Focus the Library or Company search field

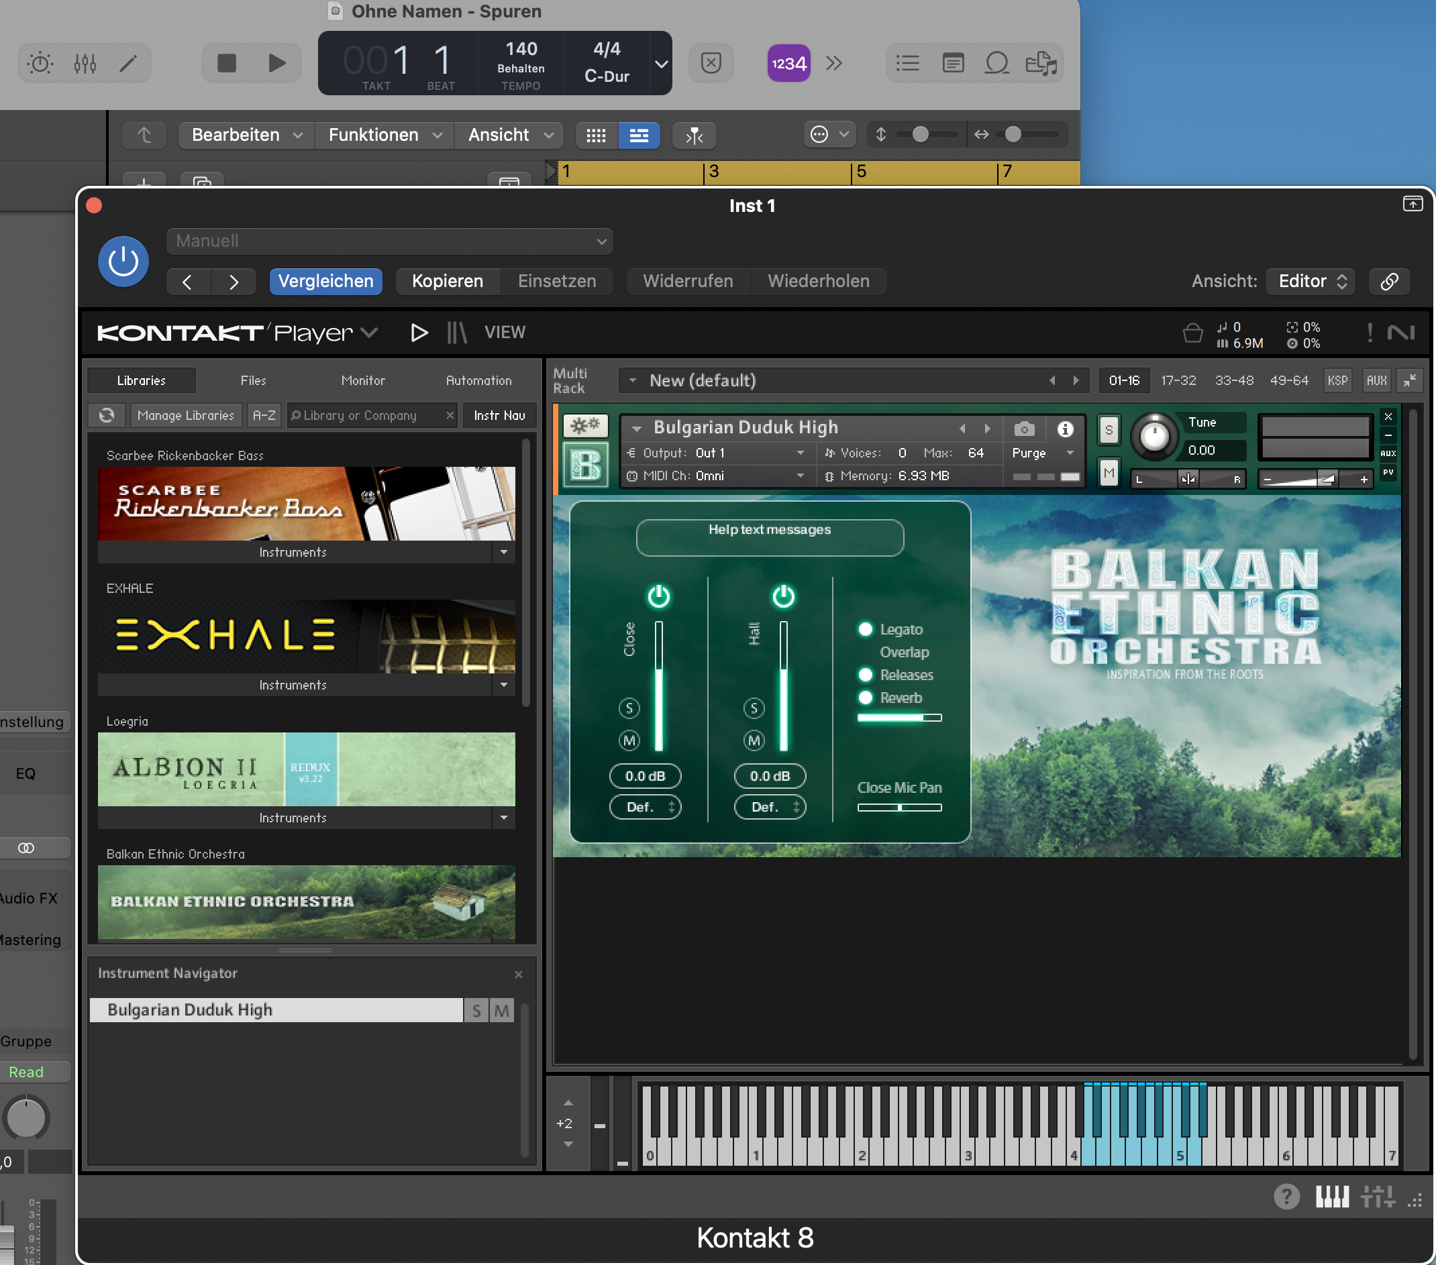point(372,416)
